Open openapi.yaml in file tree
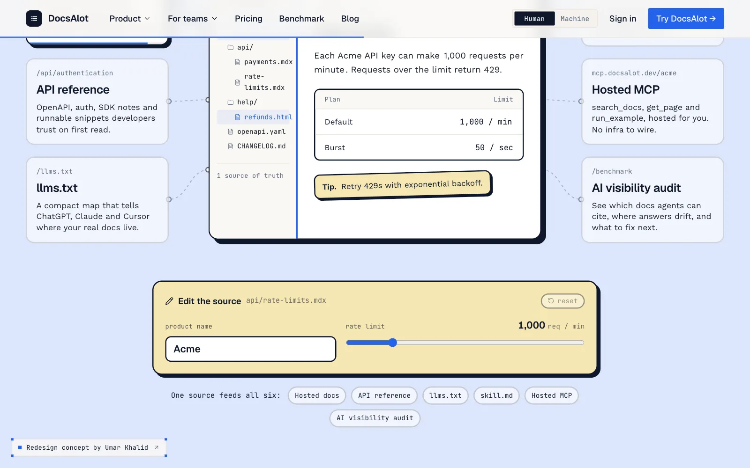Viewport: 750px width, 468px height. click(256, 132)
